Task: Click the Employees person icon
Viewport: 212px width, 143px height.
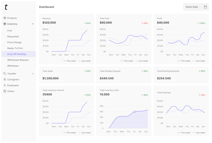Action: pos(5,85)
